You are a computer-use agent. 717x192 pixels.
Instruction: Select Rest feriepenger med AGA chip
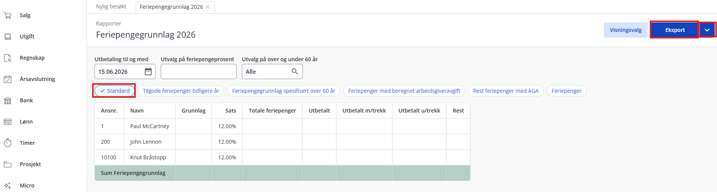[x=506, y=91]
